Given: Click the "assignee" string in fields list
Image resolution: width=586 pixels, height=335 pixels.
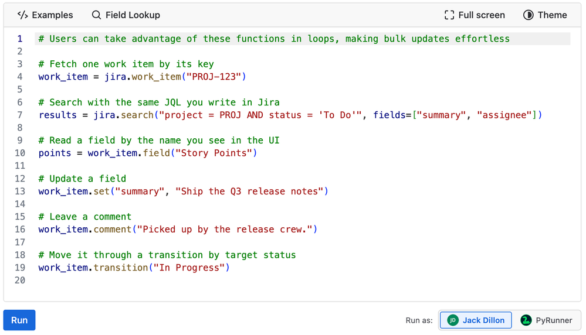Looking at the screenshot, I should tap(504, 115).
